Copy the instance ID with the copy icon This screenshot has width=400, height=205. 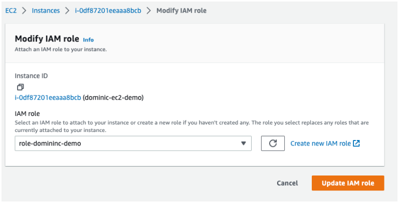20,86
